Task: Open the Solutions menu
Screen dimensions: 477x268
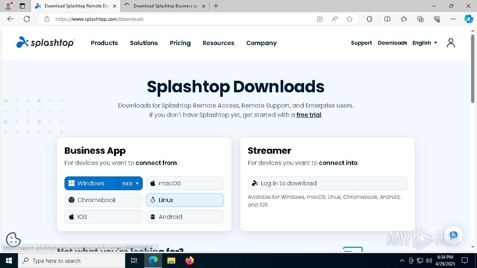Action: click(x=144, y=43)
